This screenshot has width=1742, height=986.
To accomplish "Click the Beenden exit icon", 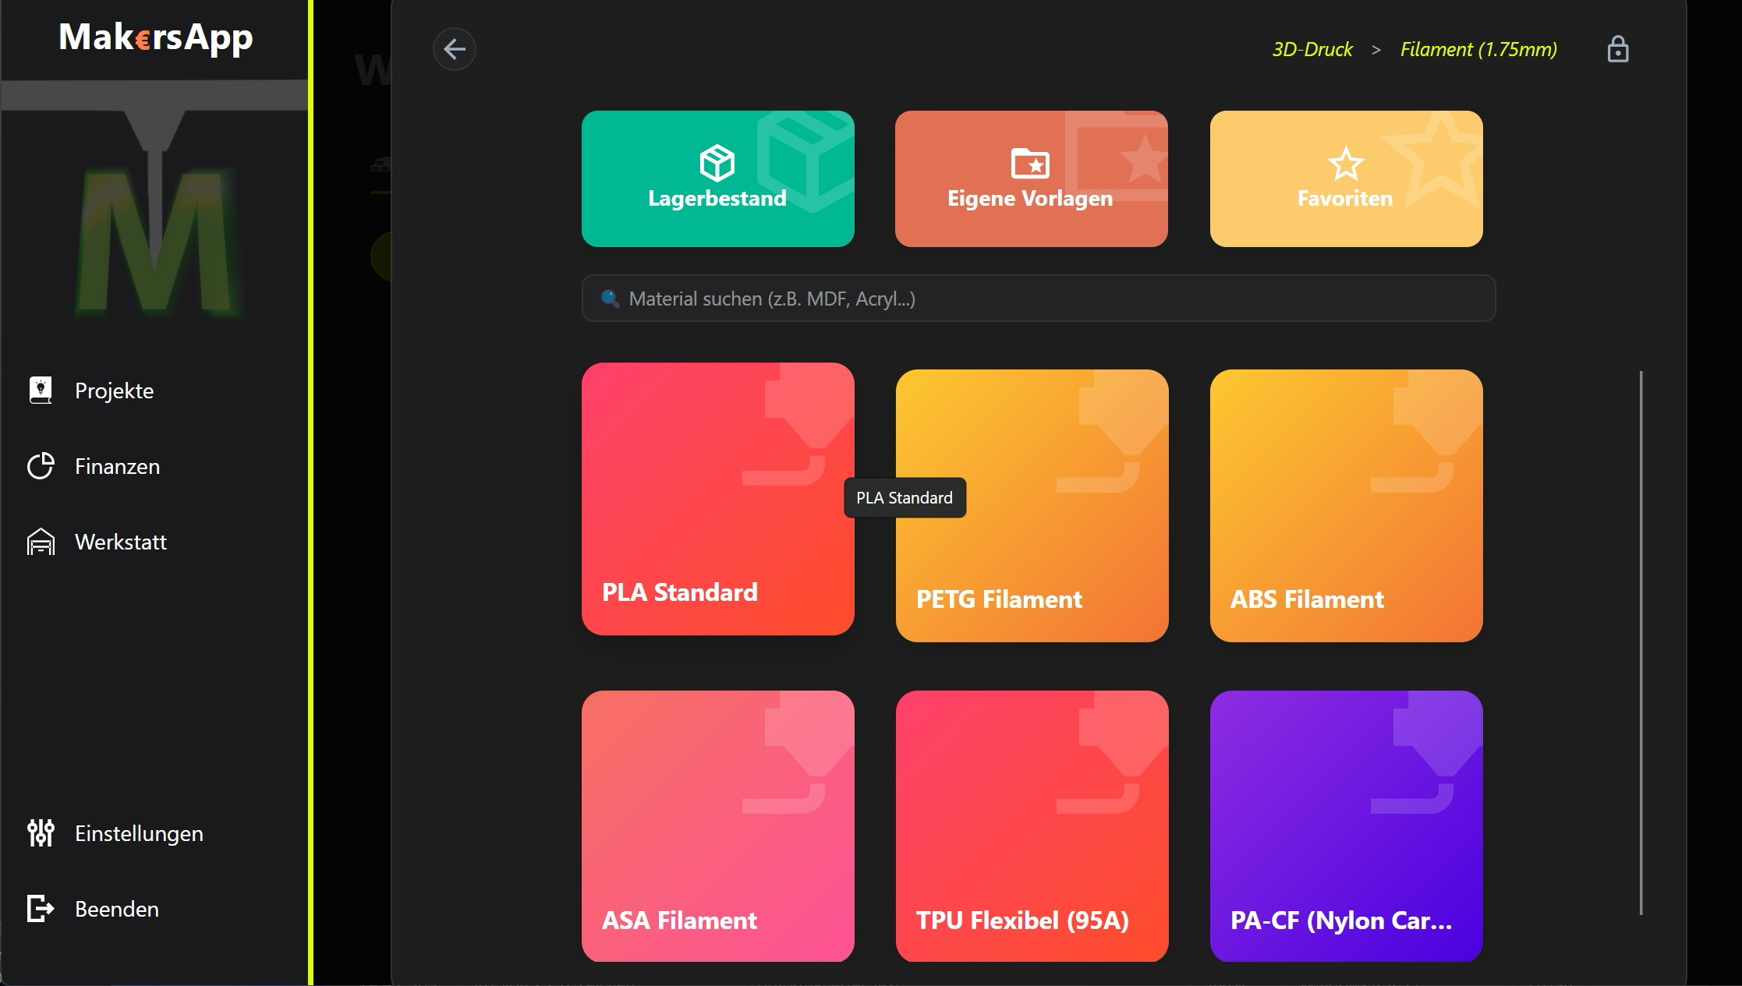I will click(41, 909).
